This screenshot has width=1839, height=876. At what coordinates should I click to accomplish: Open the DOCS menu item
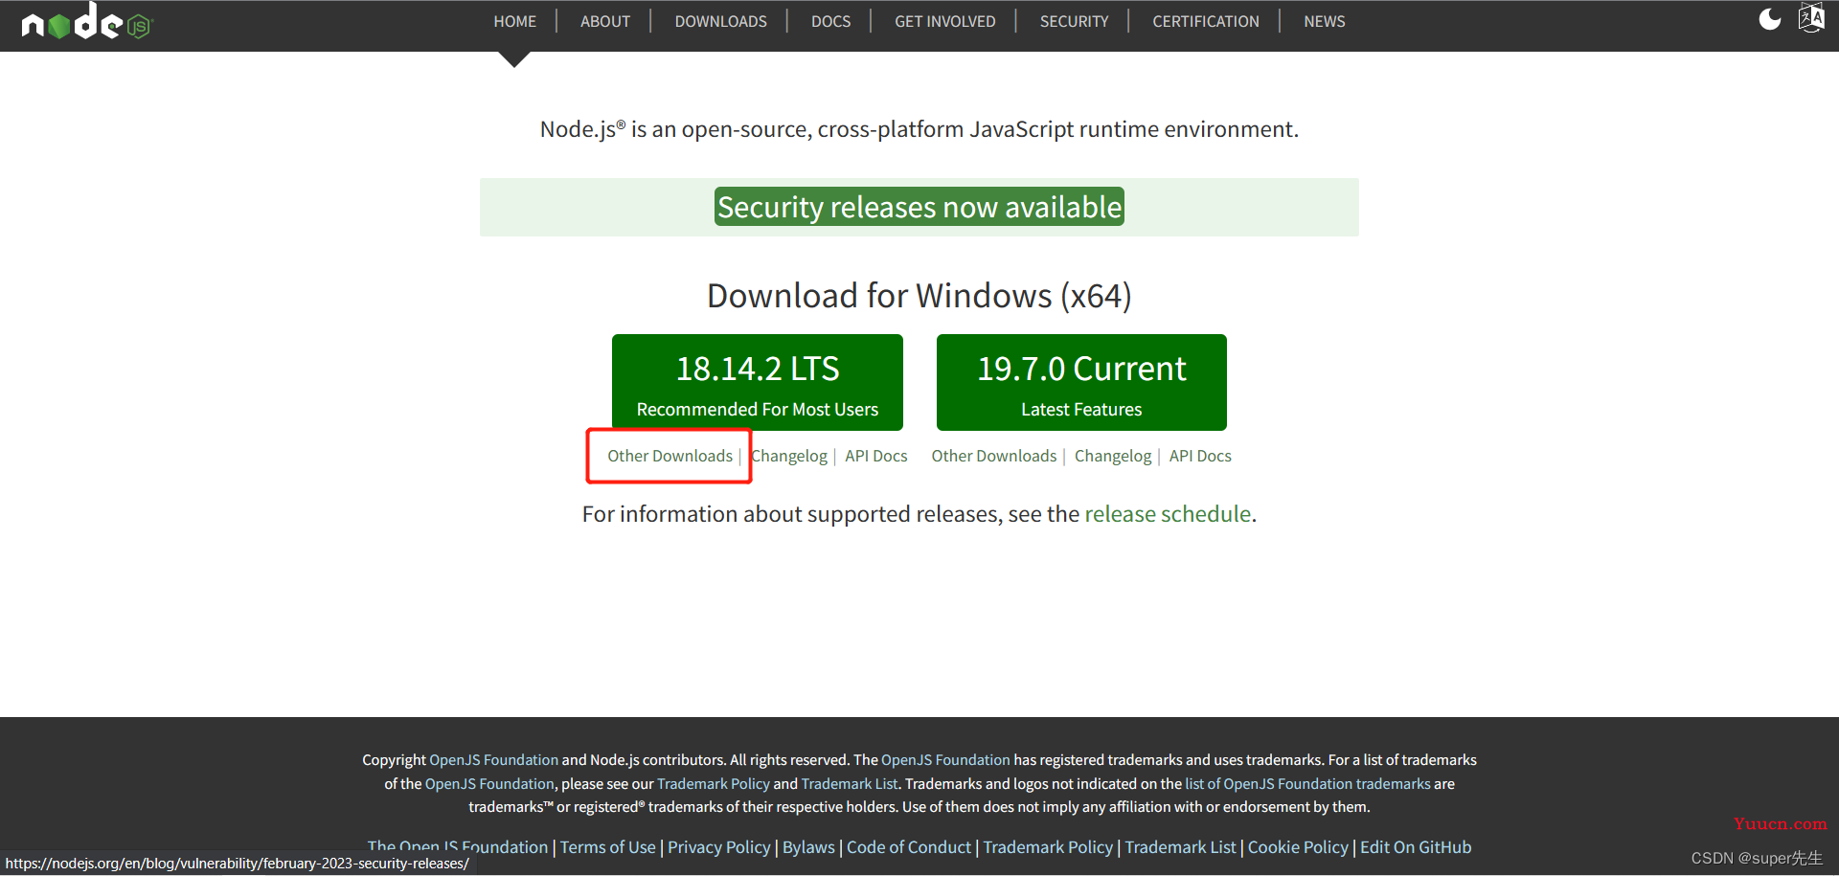(830, 21)
